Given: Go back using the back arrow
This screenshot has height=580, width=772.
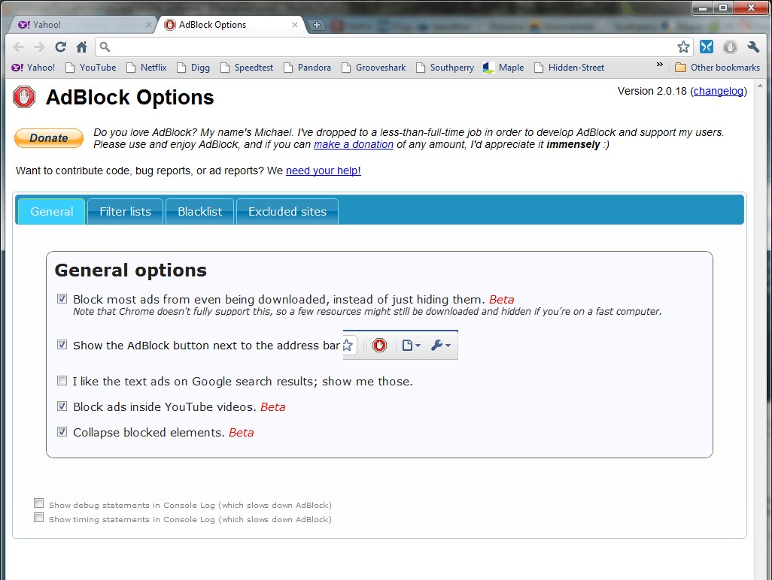Looking at the screenshot, I should click(x=19, y=46).
